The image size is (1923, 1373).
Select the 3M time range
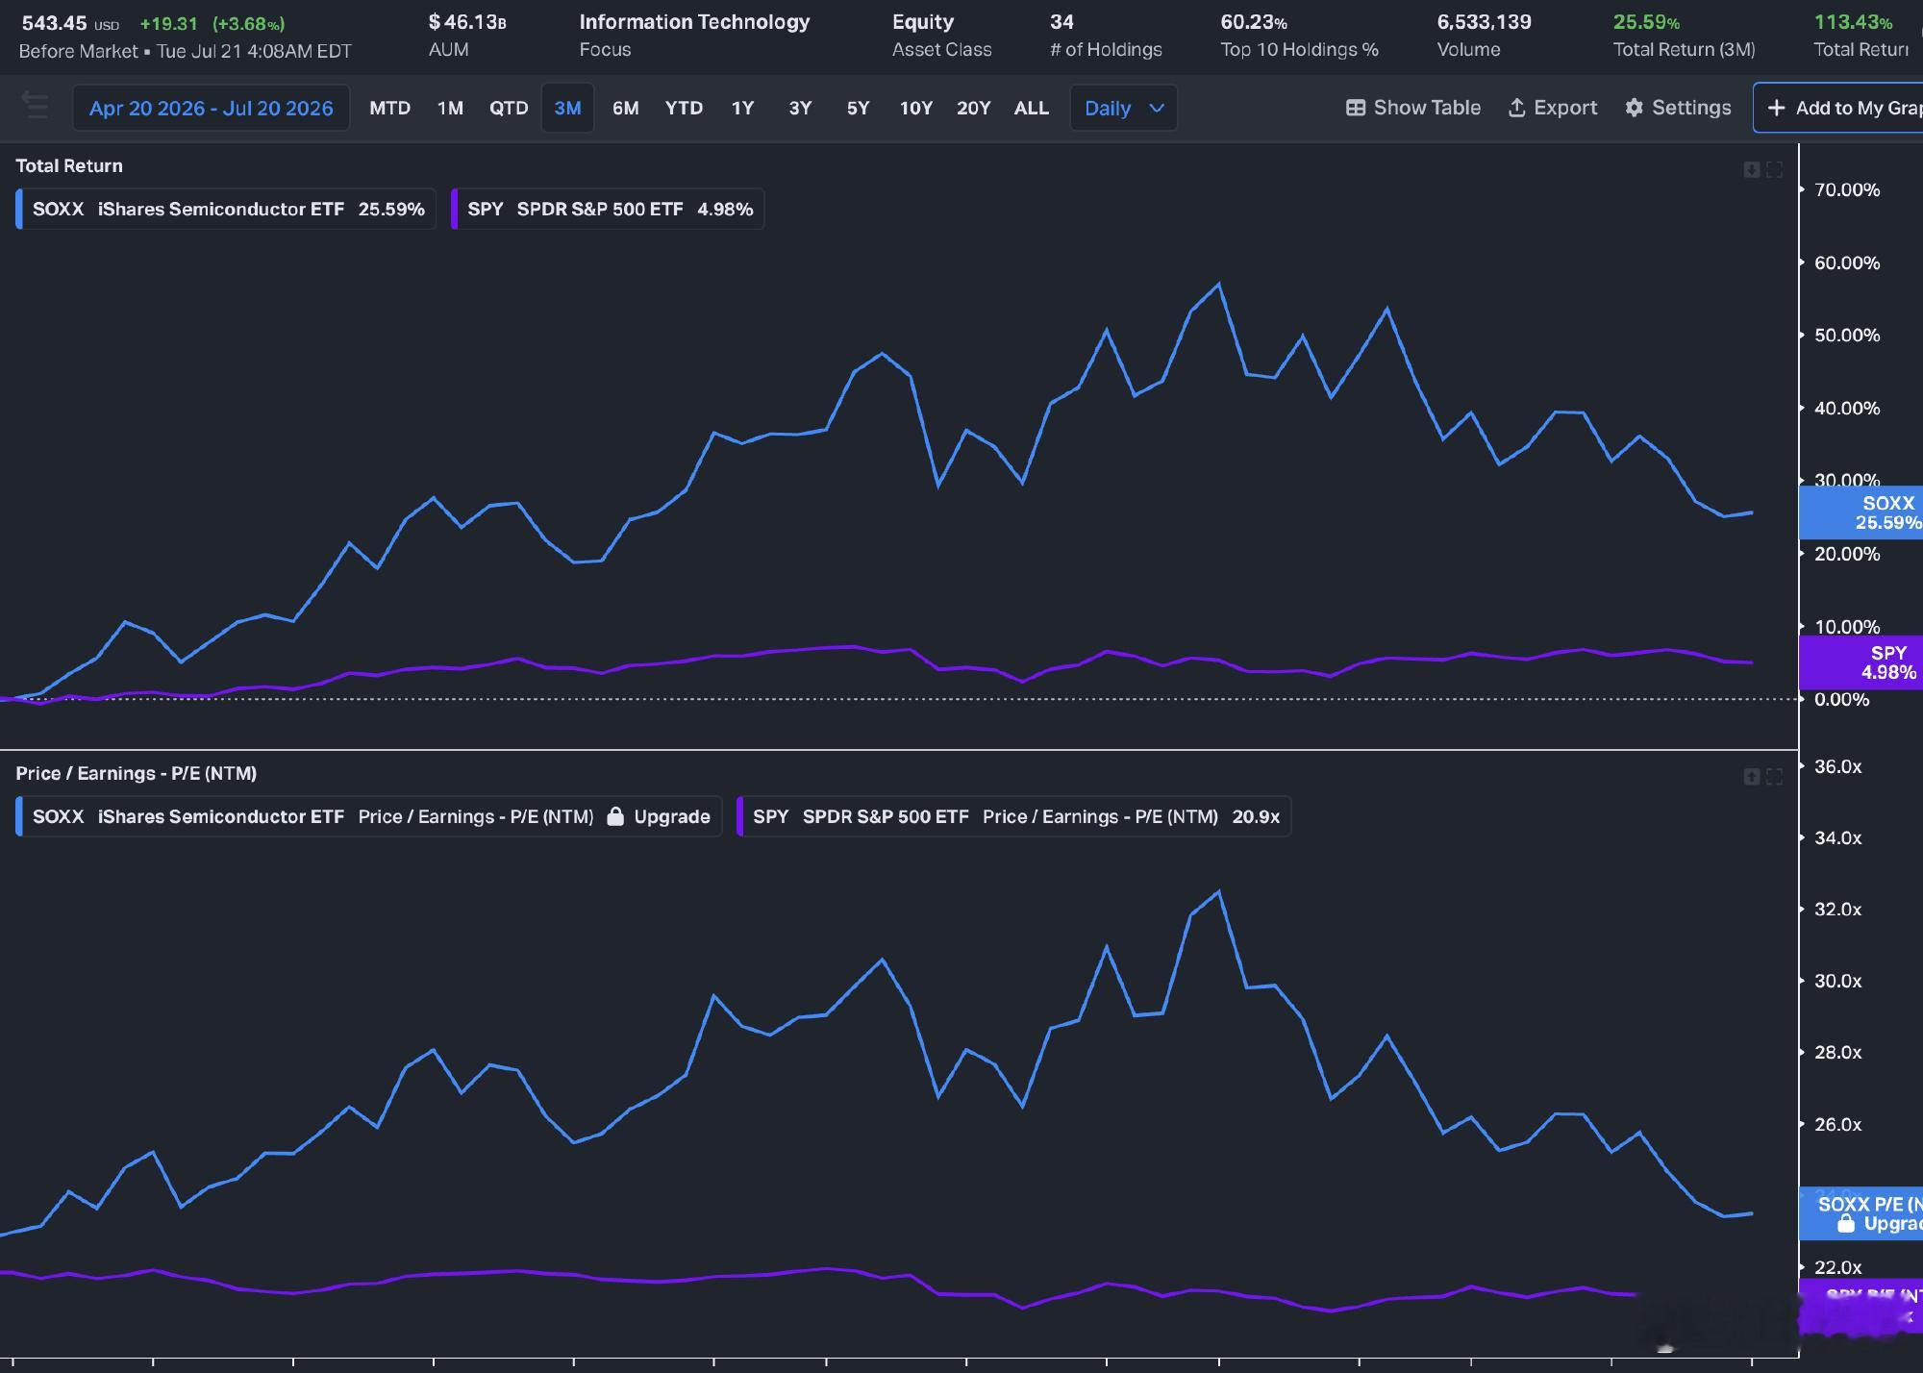[567, 108]
